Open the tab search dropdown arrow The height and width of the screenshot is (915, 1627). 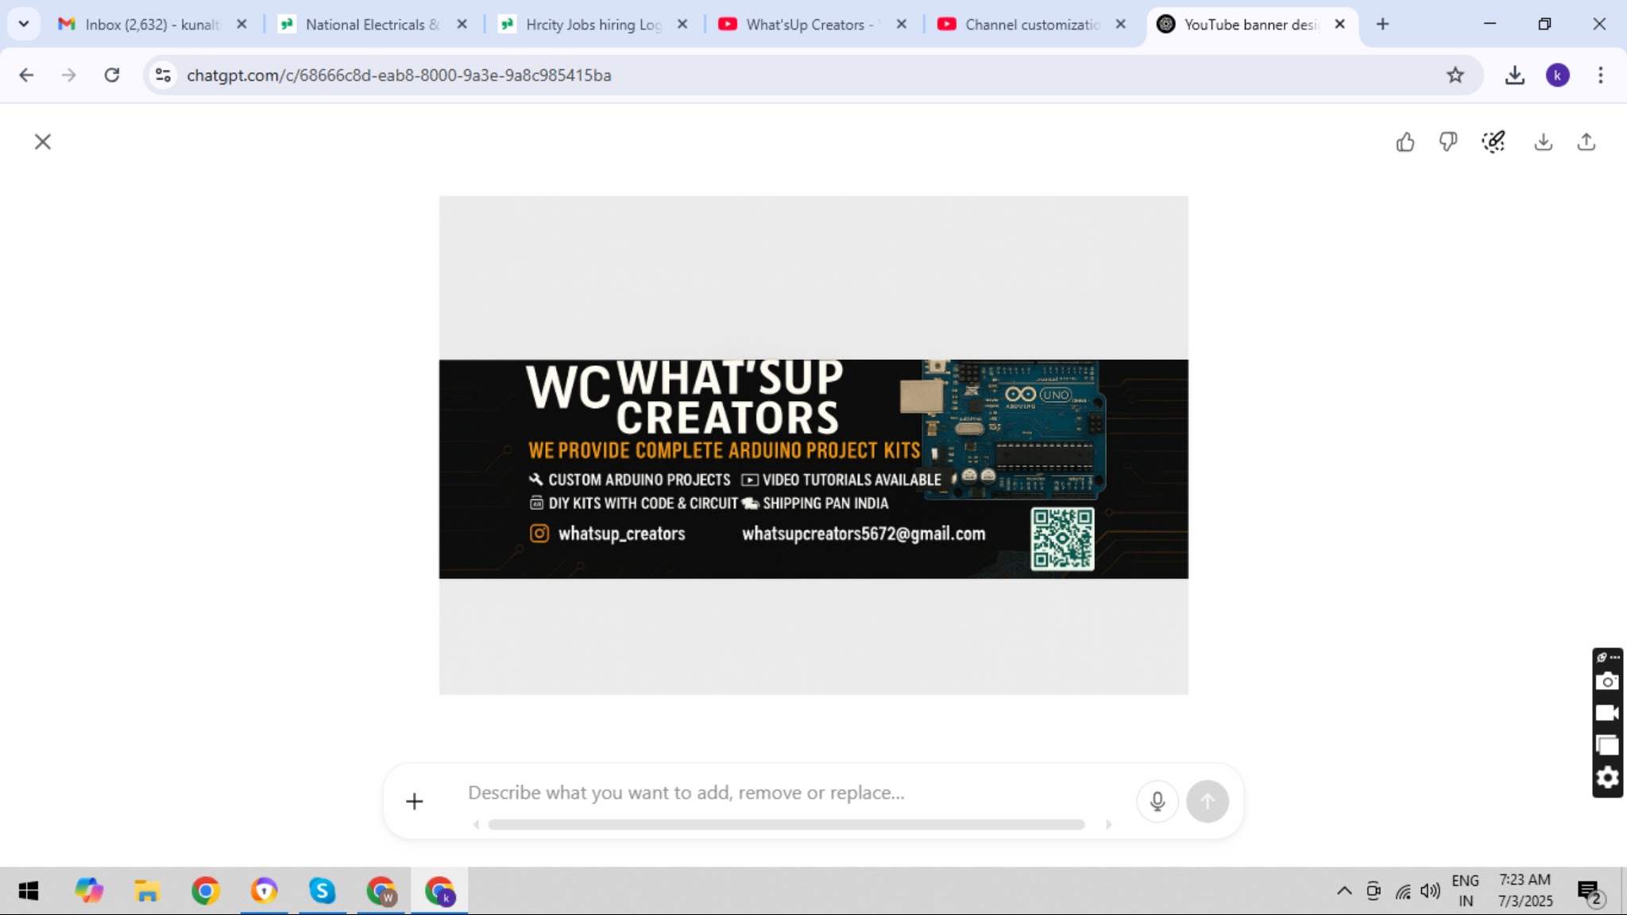(x=24, y=24)
